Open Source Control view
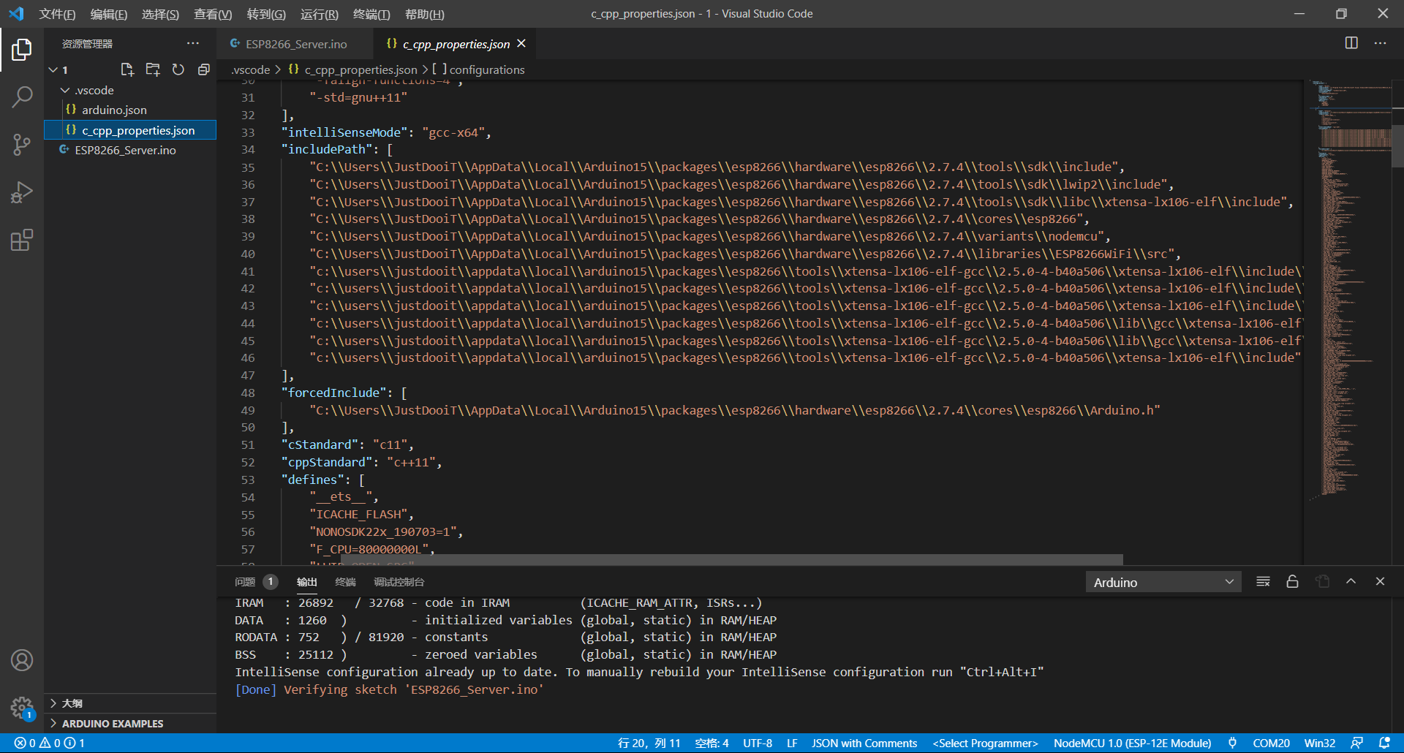 [22, 144]
